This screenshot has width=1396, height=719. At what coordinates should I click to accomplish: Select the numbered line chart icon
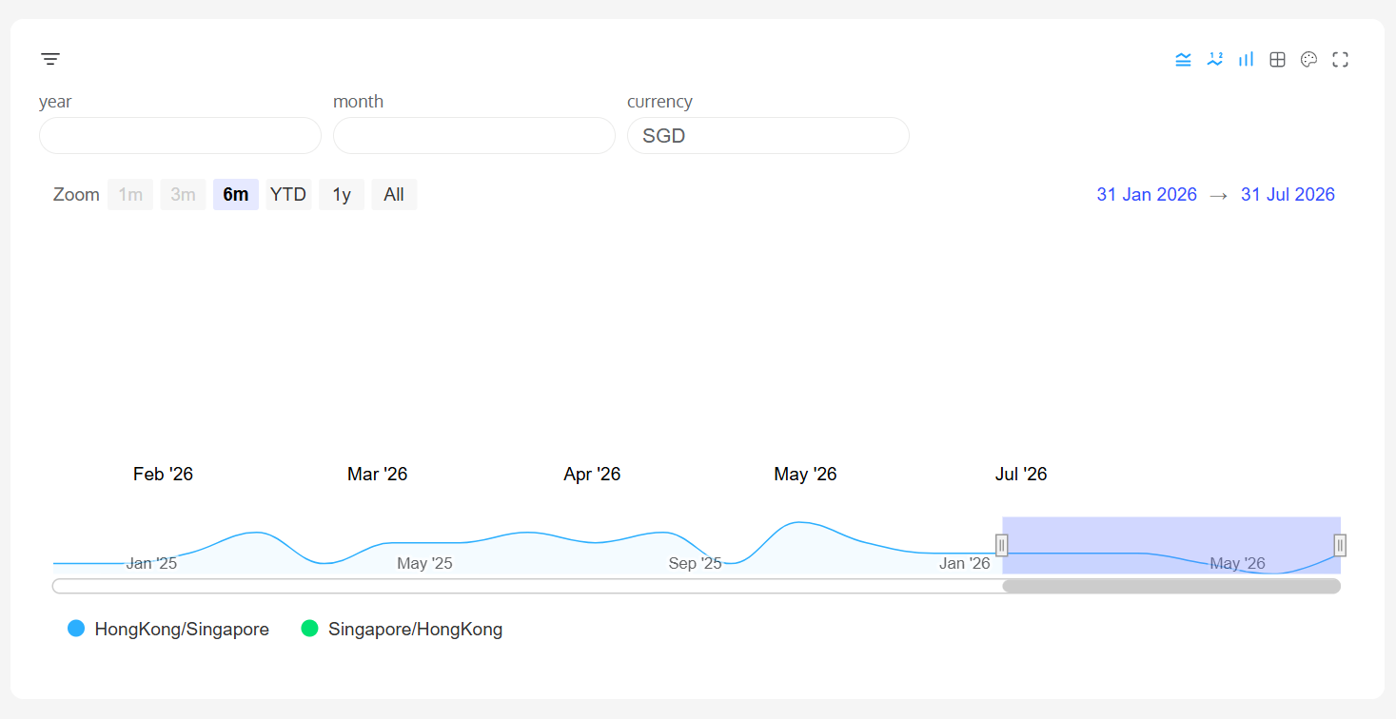click(1214, 60)
